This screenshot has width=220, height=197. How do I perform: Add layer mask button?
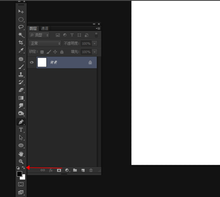(59, 170)
